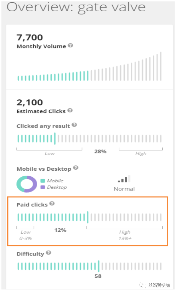The image size is (175, 293).
Task: Click the Overview: gate valve heading
Action: (76, 7)
